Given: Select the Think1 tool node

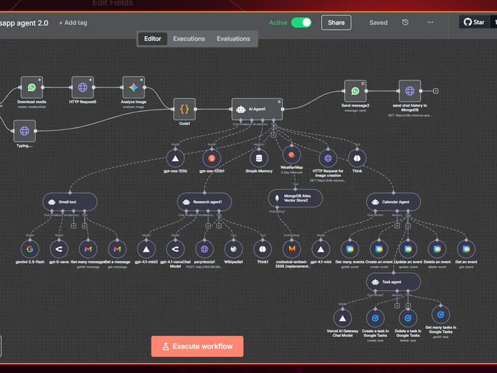Looking at the screenshot, I should click(x=262, y=249).
